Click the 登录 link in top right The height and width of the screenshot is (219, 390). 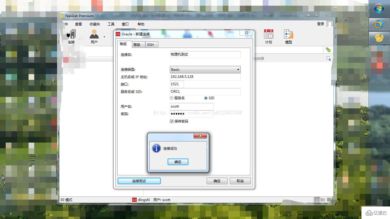[x=321, y=24]
